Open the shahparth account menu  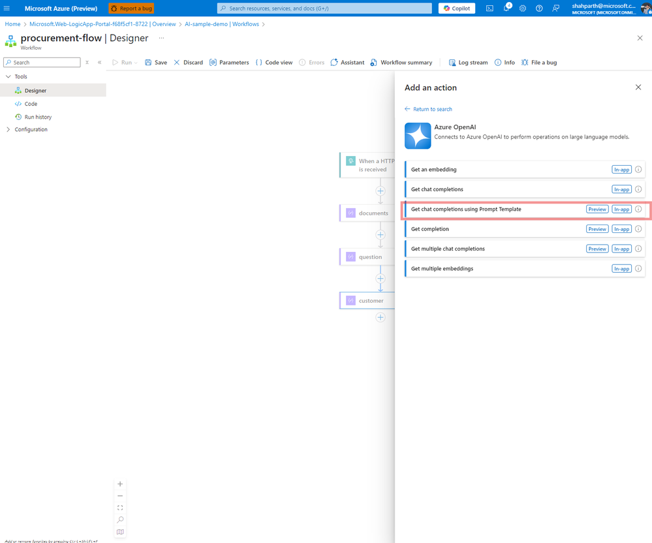pyautogui.click(x=610, y=8)
